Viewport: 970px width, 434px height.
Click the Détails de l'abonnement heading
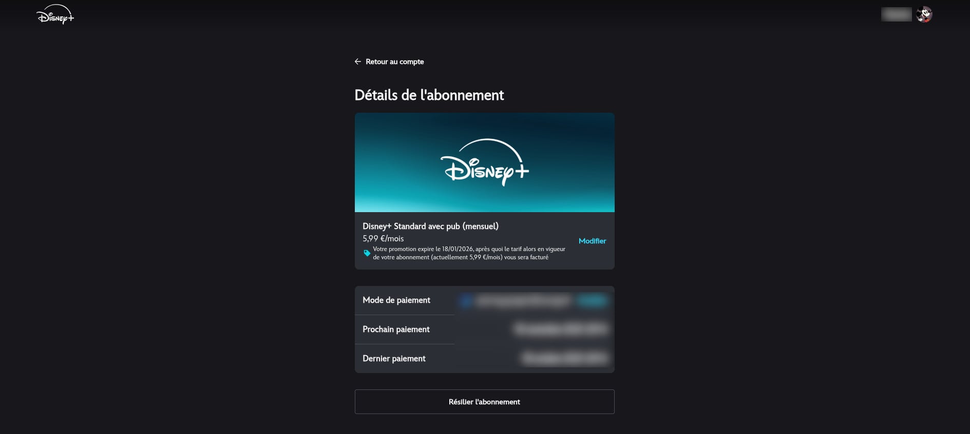point(429,95)
